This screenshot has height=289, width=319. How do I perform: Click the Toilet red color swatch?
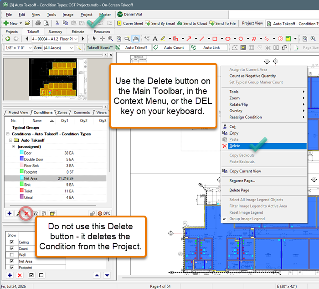pos(22,190)
